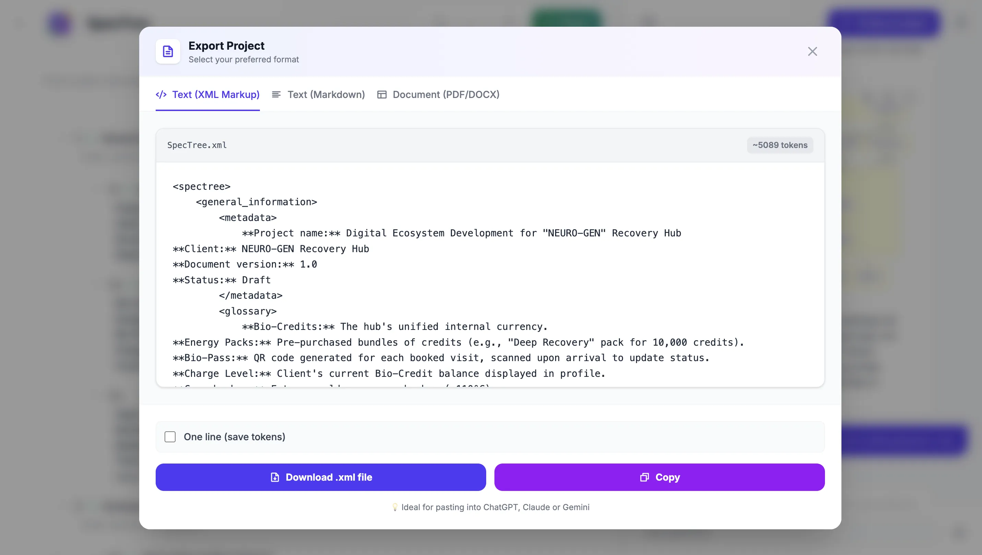Click the layout icon on Document PDF/DOCX tab
Image resolution: width=982 pixels, height=555 pixels.
382,95
